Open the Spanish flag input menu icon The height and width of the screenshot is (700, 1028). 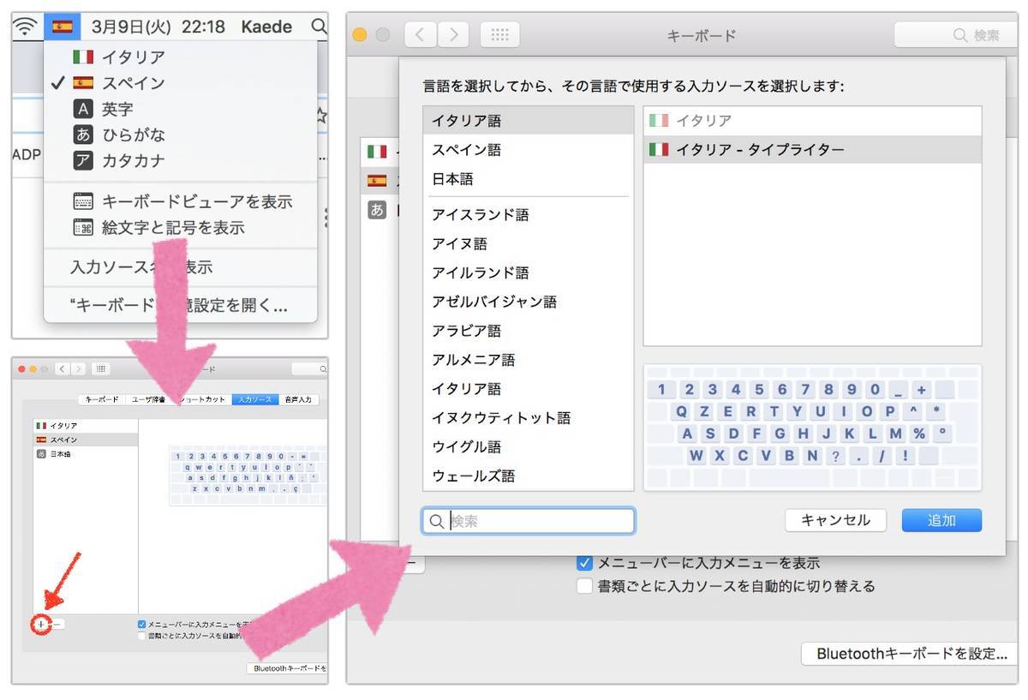pyautogui.click(x=62, y=26)
